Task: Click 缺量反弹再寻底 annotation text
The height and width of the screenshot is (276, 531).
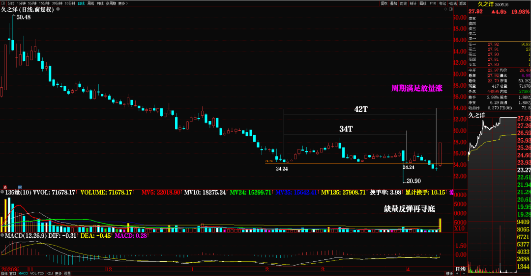Action: click(410, 209)
